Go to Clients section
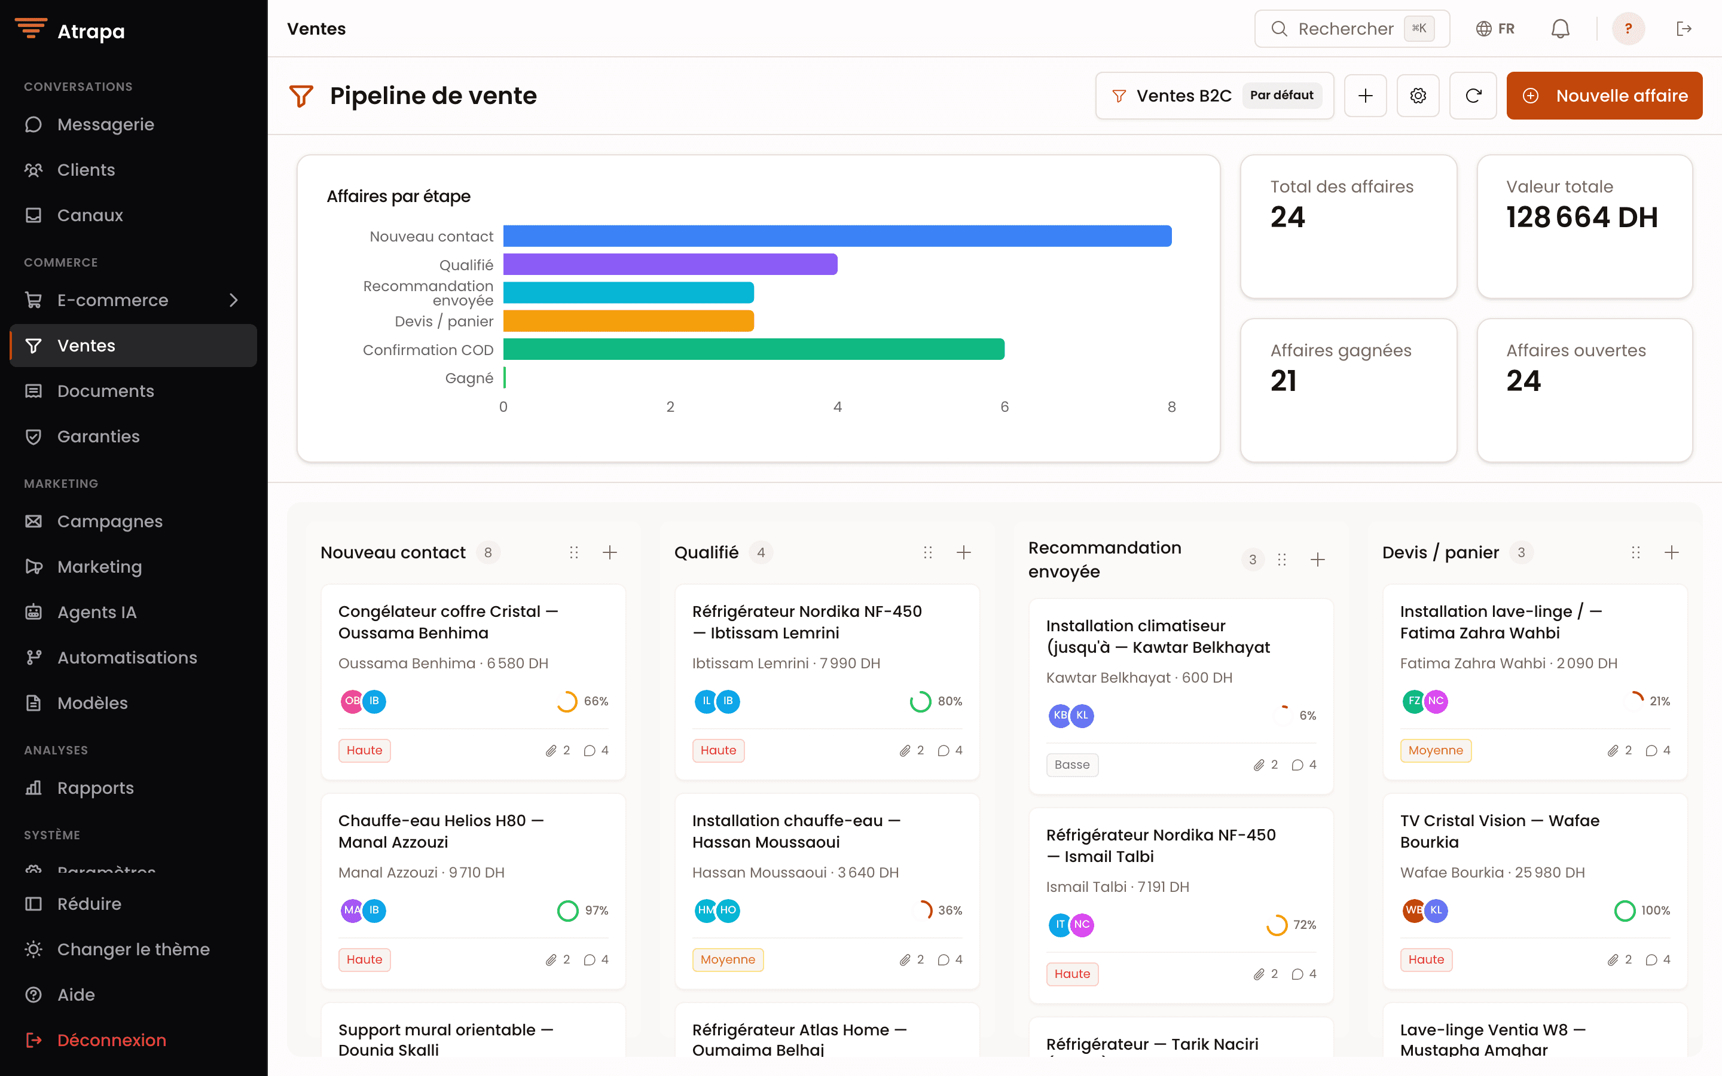This screenshot has width=1722, height=1076. (133, 170)
